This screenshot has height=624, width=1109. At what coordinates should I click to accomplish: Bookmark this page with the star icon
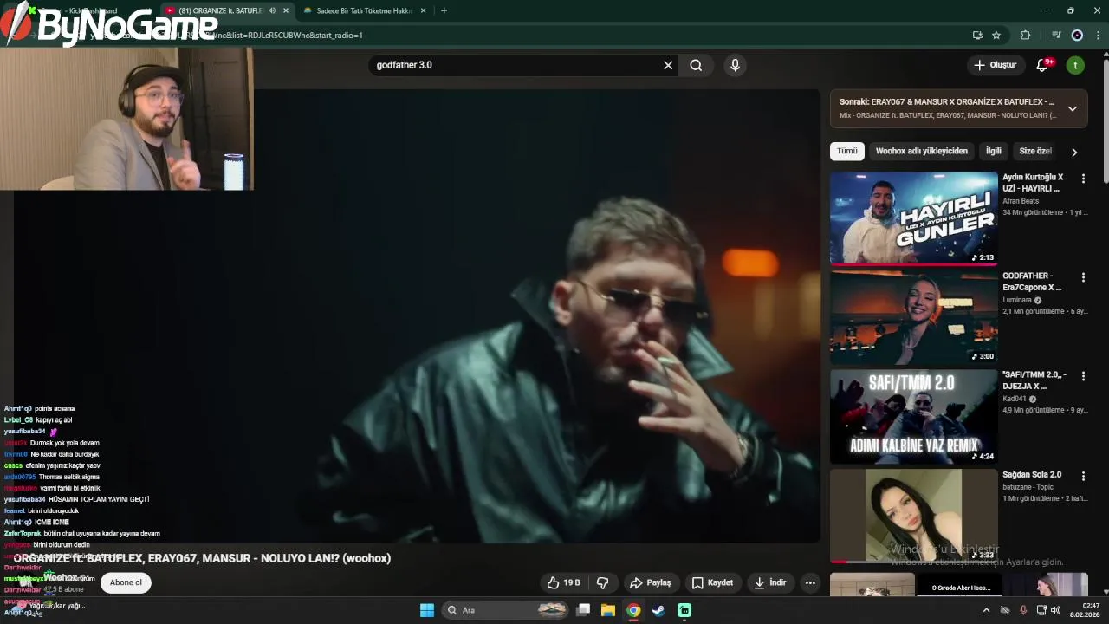click(x=996, y=36)
